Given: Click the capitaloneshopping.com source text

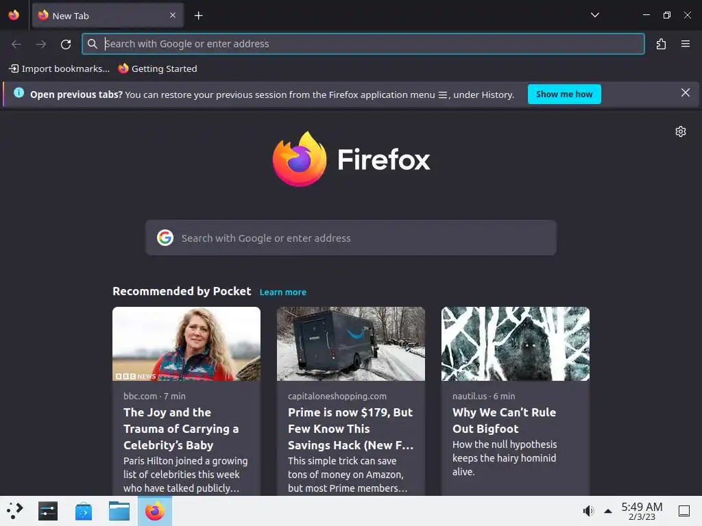Looking at the screenshot, I should (x=337, y=396).
